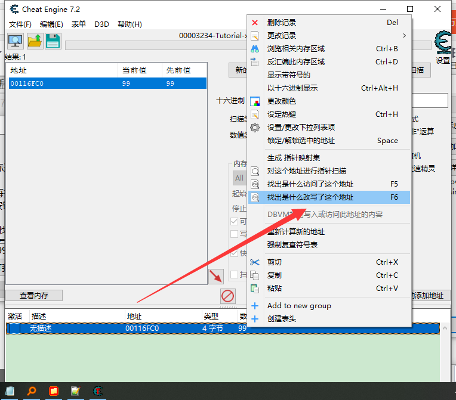Click the 无描述 description cell
The height and width of the screenshot is (400, 456).
[41, 328]
